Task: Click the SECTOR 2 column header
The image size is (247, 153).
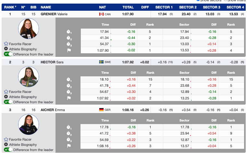Action: pyautogui.click(x=188, y=7)
